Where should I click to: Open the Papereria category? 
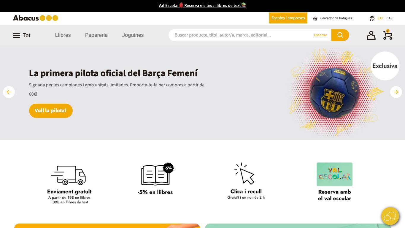point(96,35)
